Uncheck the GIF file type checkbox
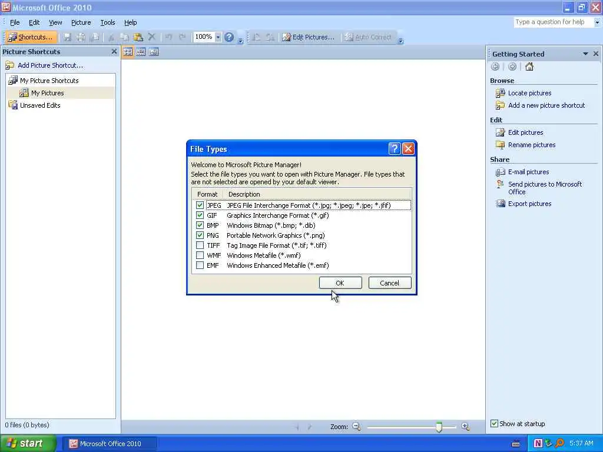603x452 pixels. (200, 215)
